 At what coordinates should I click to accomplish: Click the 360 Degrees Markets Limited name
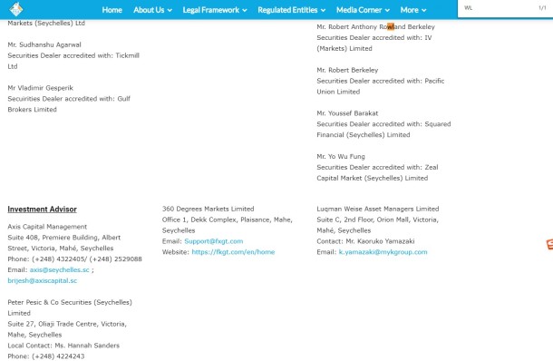[x=209, y=209]
